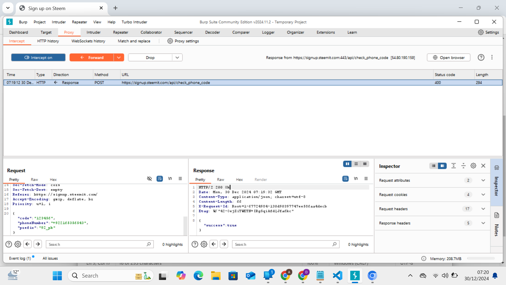Open the Turbo Intruder menu

134,22
